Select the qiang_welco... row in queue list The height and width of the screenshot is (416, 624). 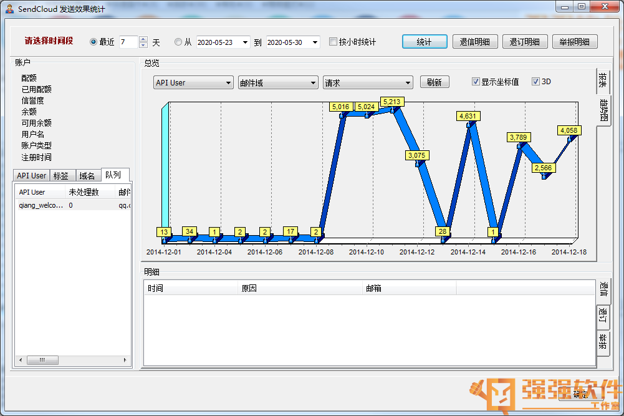(73, 205)
